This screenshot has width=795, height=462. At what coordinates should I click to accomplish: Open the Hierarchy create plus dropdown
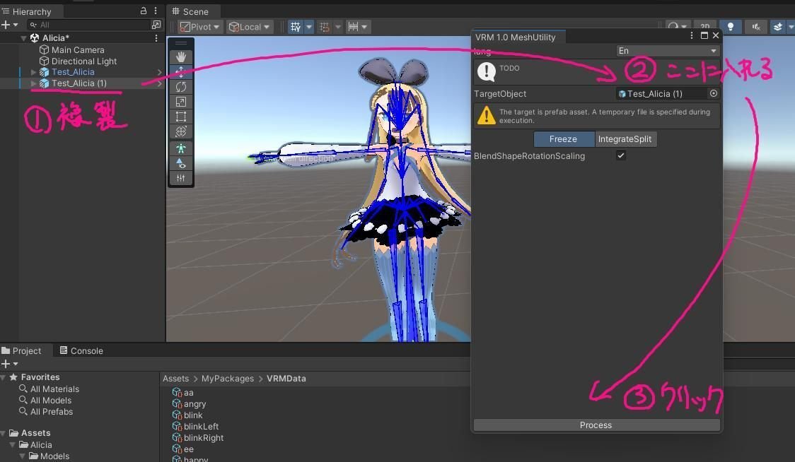(x=10, y=25)
